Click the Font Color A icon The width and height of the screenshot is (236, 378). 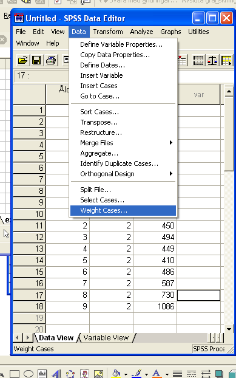[157, 374]
